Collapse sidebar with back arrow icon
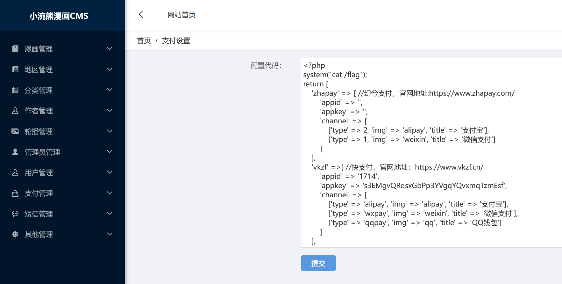This screenshot has width=562, height=284. pos(141,14)
